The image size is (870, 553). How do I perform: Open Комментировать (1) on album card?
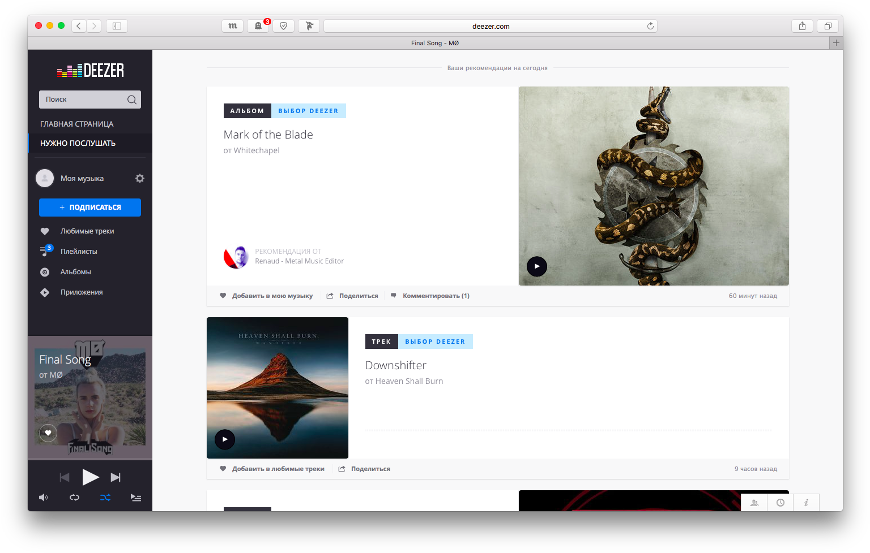point(436,296)
